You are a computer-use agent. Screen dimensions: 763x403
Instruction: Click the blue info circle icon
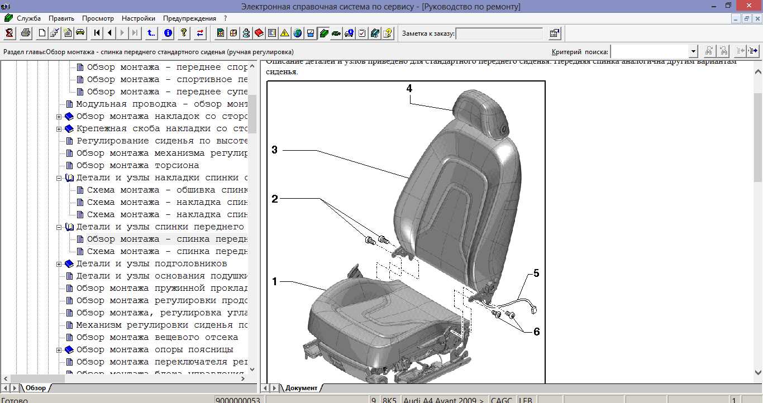[x=168, y=33]
